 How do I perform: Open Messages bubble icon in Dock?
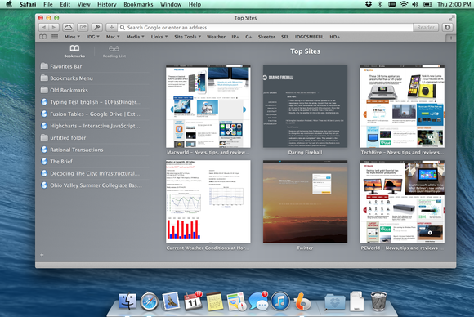(258, 301)
